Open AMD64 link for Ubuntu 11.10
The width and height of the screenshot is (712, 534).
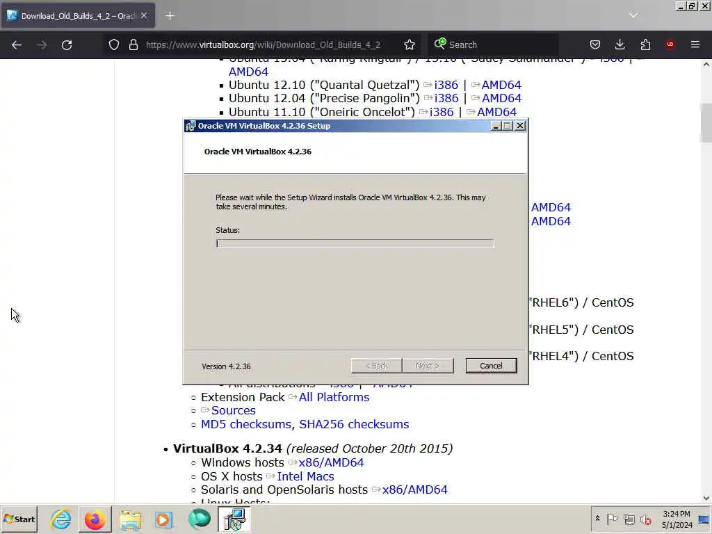(x=496, y=112)
